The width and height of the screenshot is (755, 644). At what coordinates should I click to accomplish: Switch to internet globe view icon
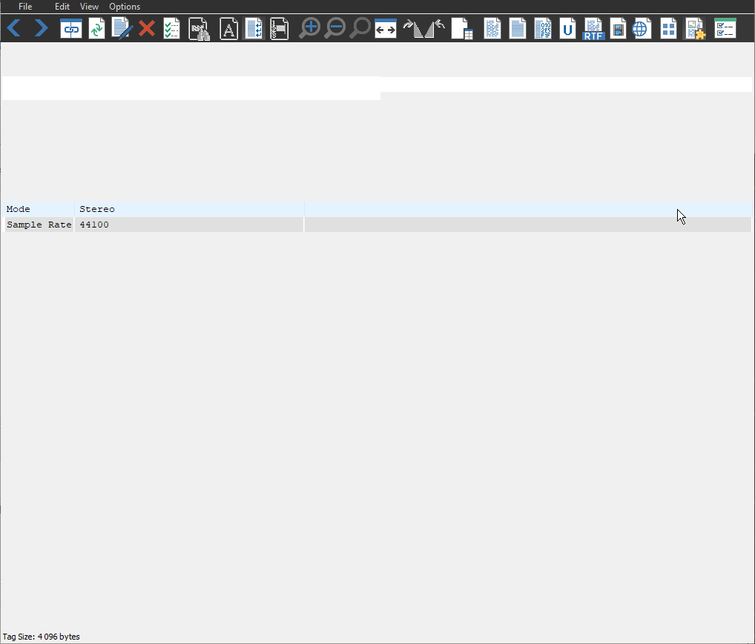pyautogui.click(x=642, y=28)
